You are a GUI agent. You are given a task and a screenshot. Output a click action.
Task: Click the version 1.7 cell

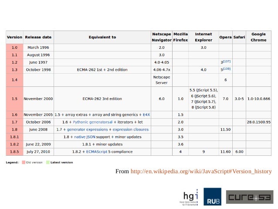coord(14,122)
